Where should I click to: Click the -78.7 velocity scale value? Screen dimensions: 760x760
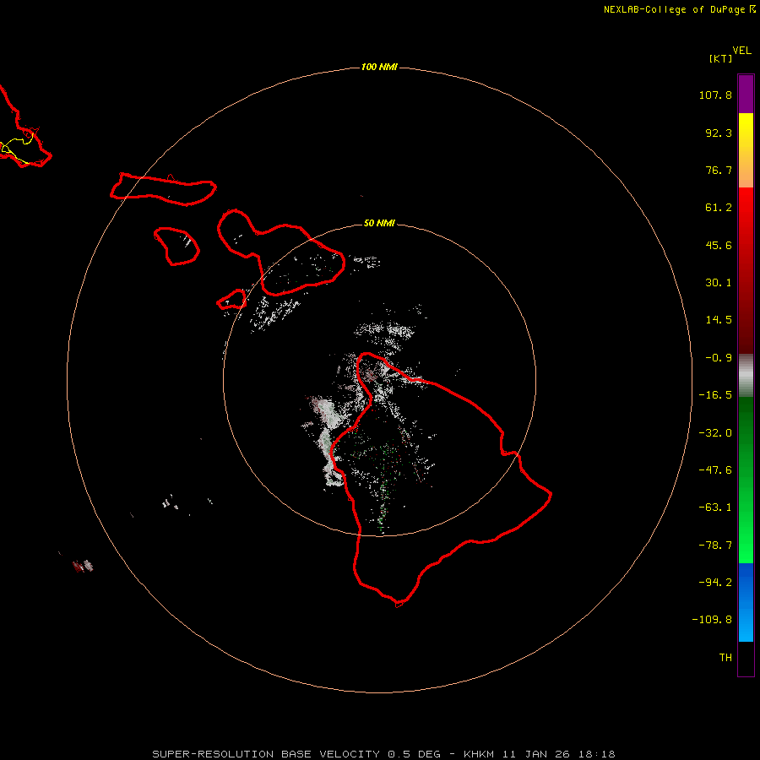click(715, 546)
